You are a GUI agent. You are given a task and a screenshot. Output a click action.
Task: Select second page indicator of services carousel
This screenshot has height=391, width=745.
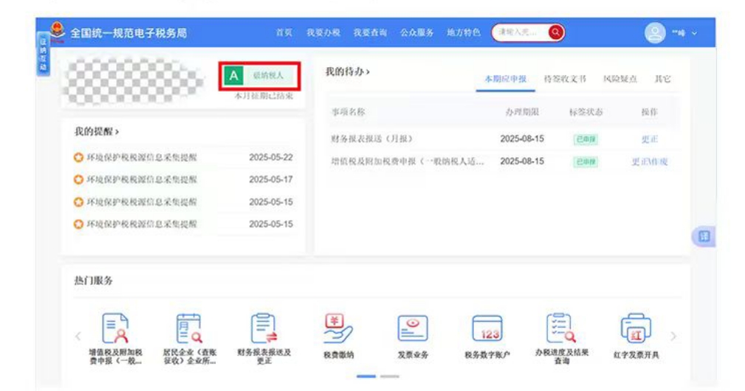point(390,376)
